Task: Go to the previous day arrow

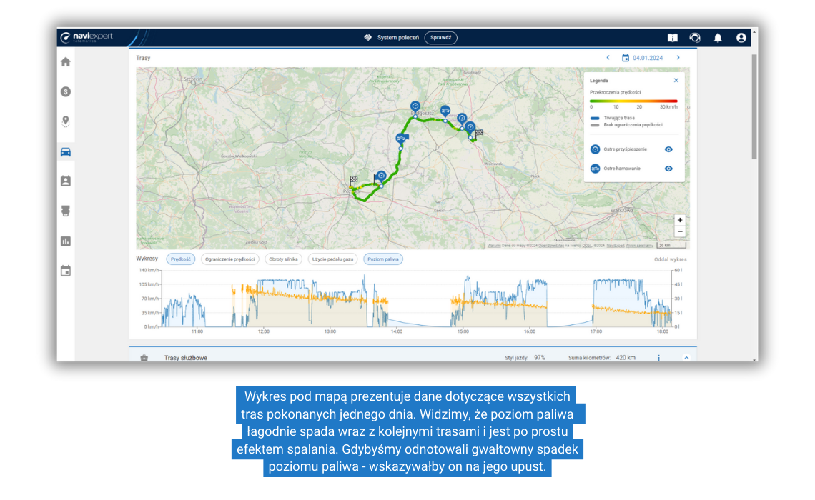Action: [608, 58]
